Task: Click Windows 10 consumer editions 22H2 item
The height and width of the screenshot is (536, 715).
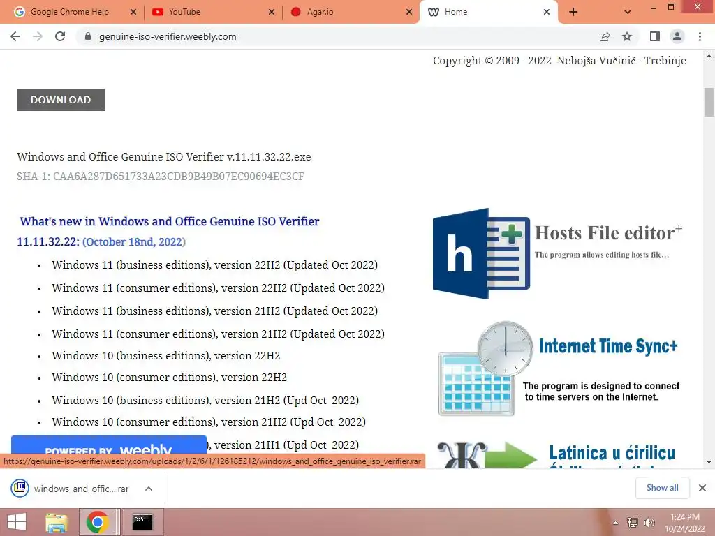Action: pos(169,378)
